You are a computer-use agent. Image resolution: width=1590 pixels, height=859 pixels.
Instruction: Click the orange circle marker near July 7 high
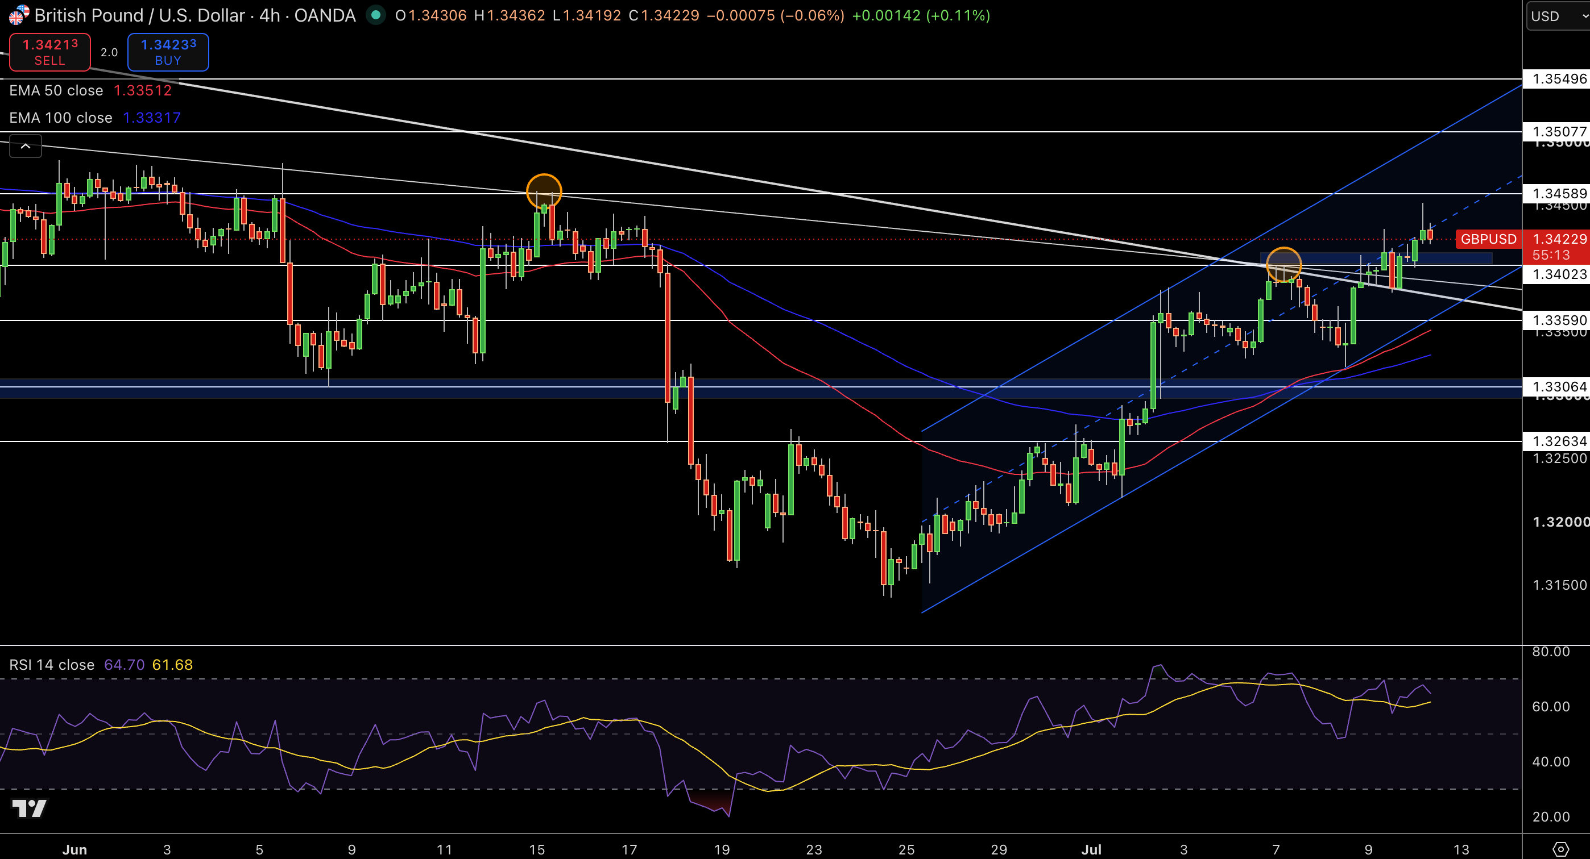(x=1284, y=265)
